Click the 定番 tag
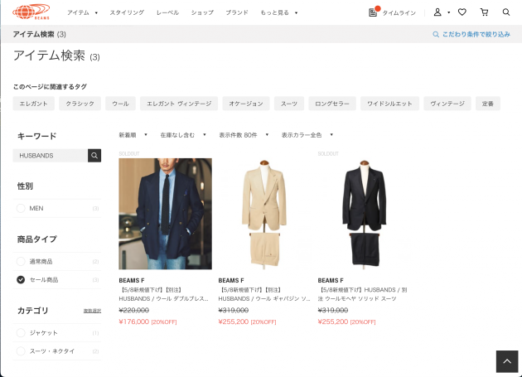Image resolution: width=522 pixels, height=377 pixels. coord(488,104)
